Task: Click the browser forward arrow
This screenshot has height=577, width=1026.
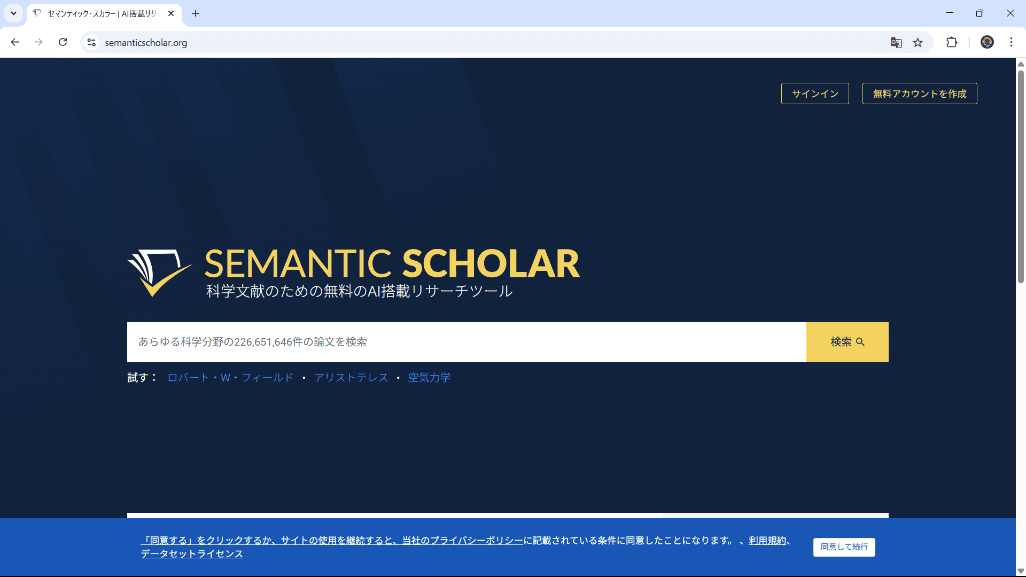Action: tap(38, 42)
